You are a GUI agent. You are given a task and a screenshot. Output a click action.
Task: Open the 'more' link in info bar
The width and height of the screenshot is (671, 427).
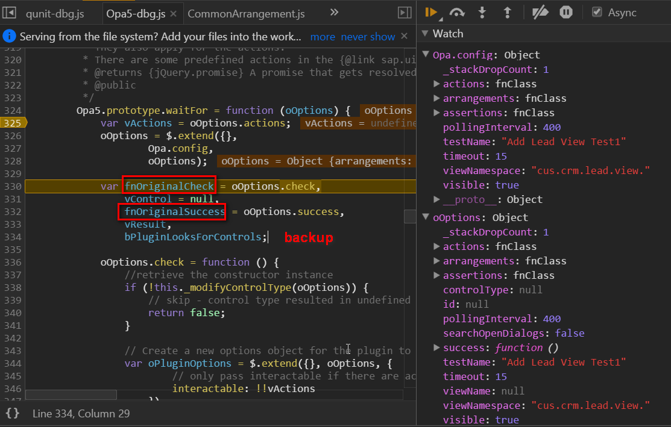pyautogui.click(x=323, y=37)
